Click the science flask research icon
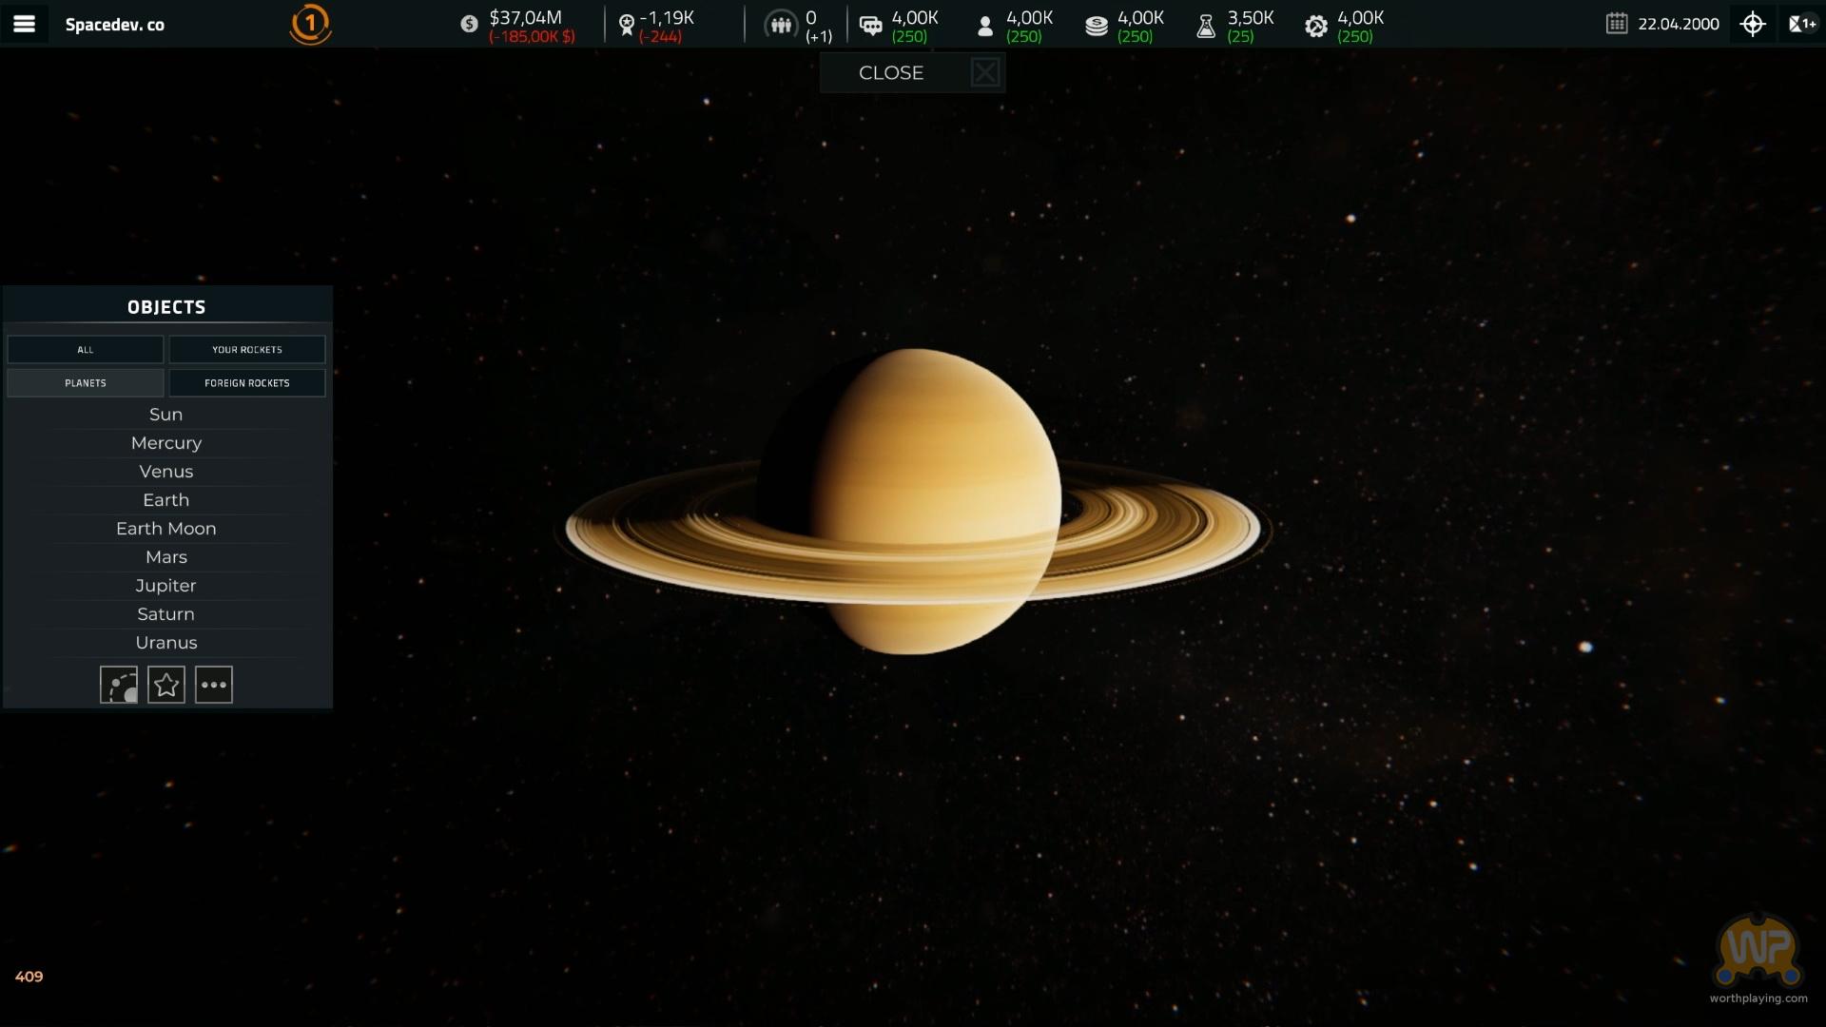 click(x=1206, y=26)
